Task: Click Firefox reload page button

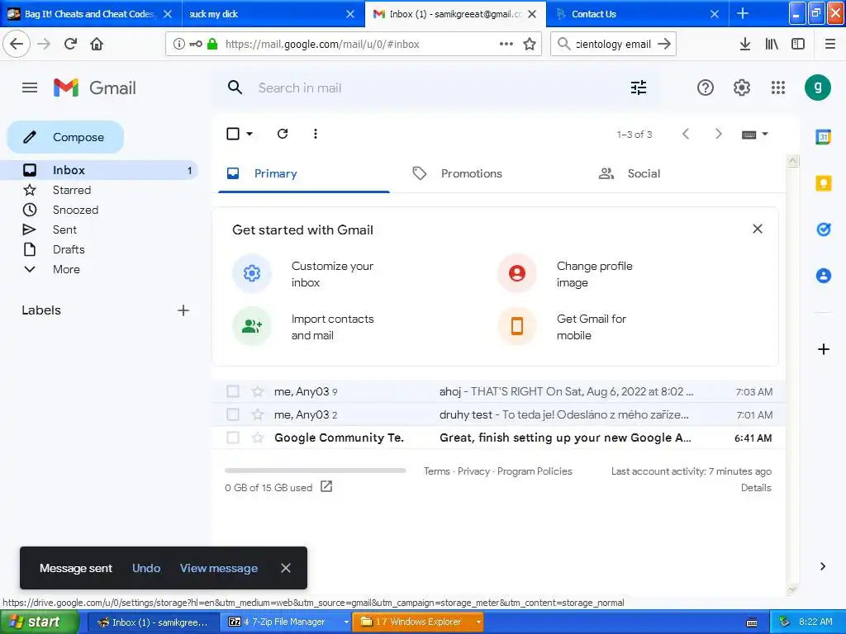Action: coord(71,44)
